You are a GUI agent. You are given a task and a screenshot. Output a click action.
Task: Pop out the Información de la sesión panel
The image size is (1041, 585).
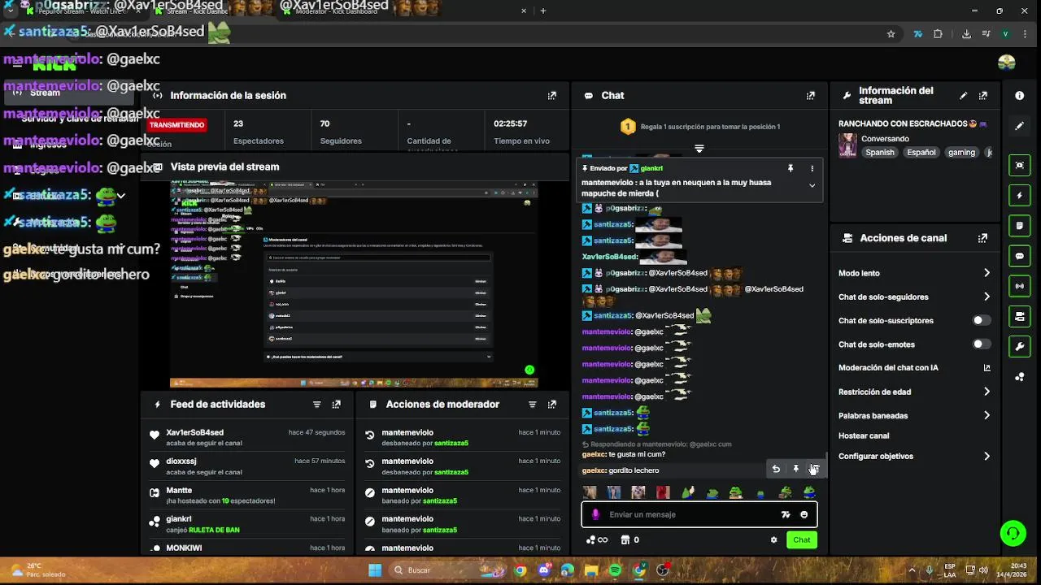(552, 95)
